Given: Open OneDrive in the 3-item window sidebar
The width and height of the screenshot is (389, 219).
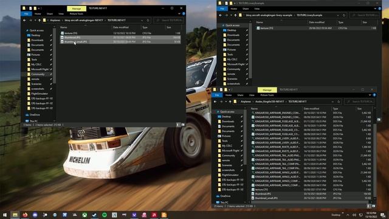Looking at the screenshot, I should click(35, 115).
